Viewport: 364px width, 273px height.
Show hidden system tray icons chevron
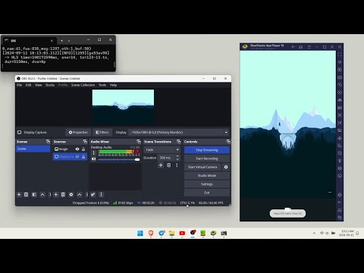(314, 233)
